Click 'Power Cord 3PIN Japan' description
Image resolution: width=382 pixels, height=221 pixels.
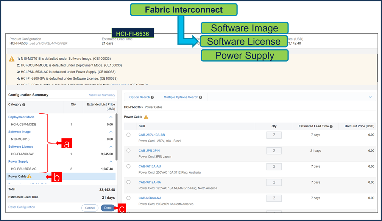pos(155,156)
